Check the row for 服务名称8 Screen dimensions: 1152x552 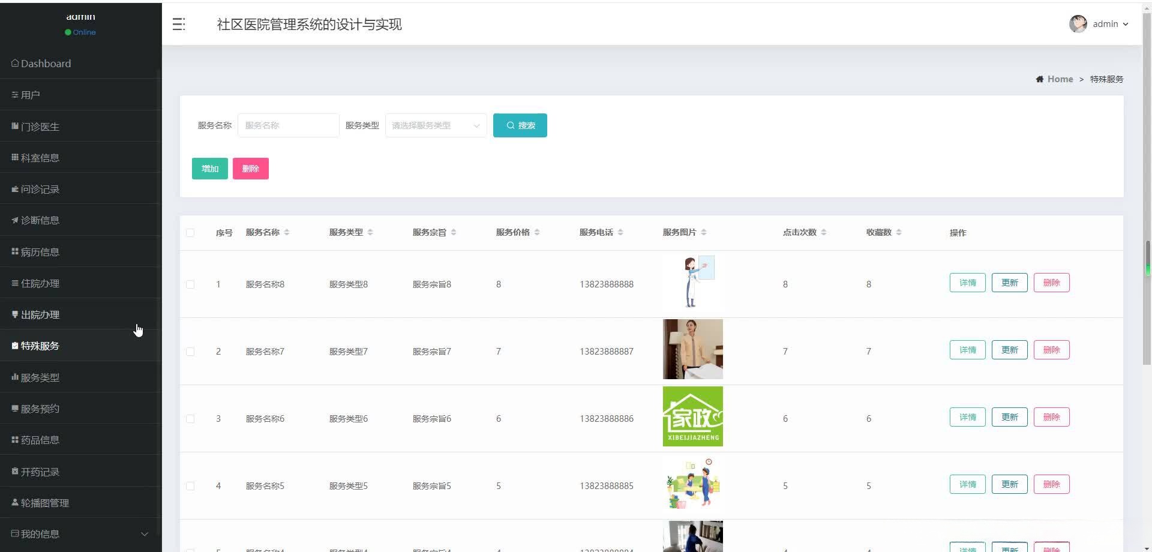click(190, 284)
